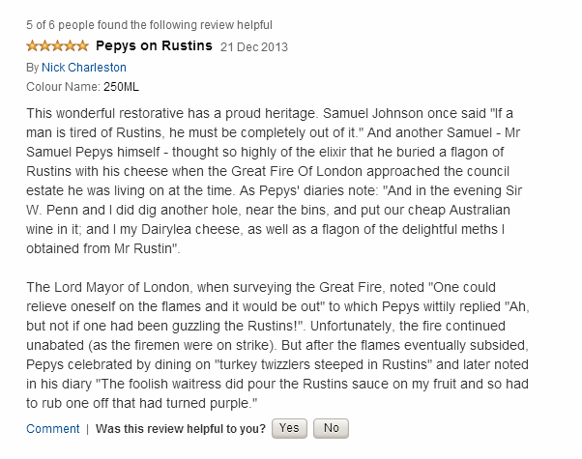Screen dimensions: 582x459
Task: Click the '5 of 6 people found' helpful text
Action: coord(149,25)
